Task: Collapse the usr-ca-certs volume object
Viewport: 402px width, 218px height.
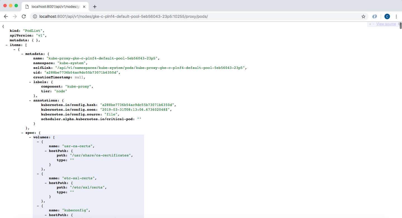Action: [x=38, y=142]
